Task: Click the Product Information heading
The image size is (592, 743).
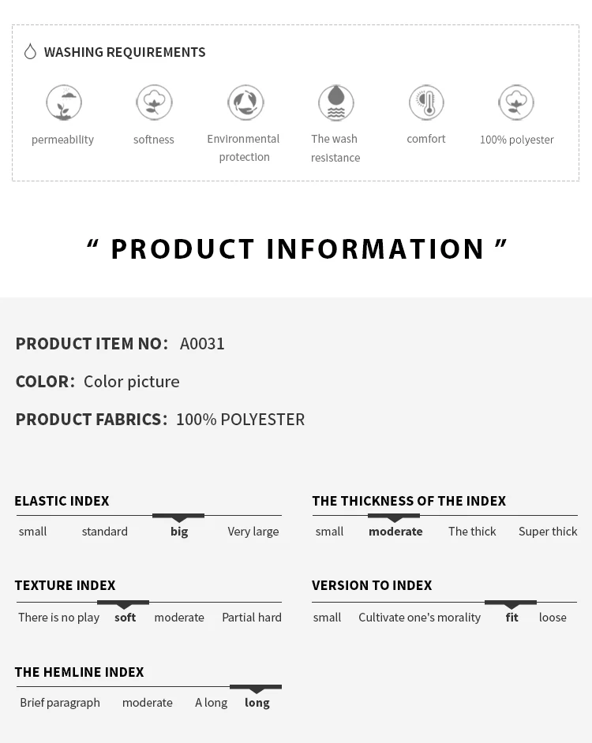Action: (x=297, y=249)
